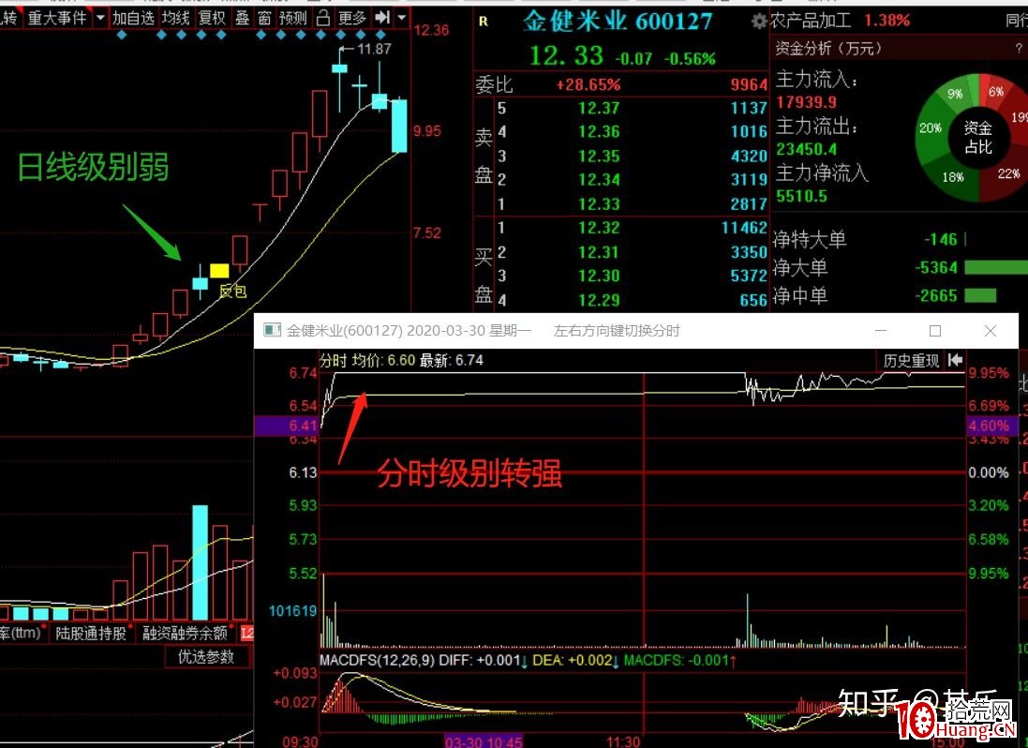
Task: Click the 窗 window button
Action: click(264, 18)
